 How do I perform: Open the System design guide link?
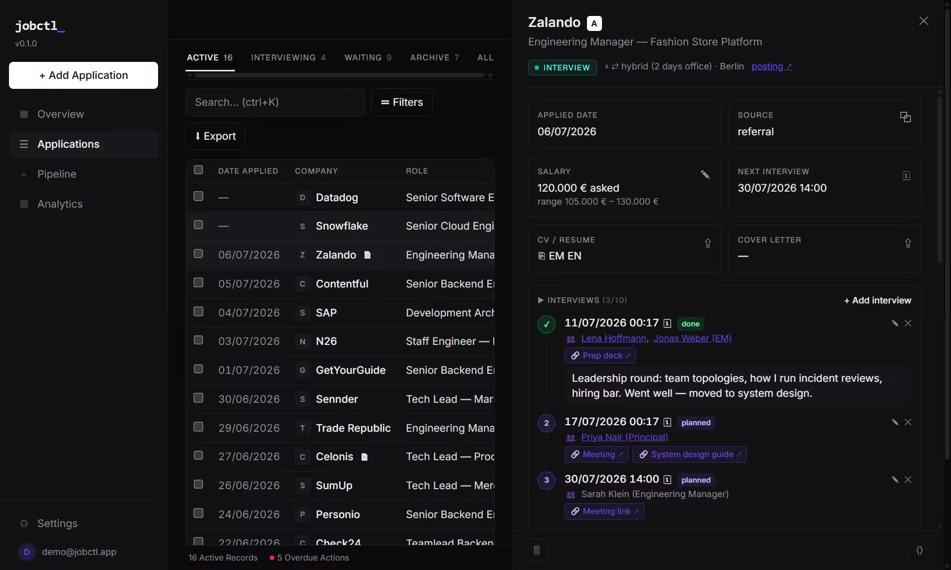tap(690, 455)
